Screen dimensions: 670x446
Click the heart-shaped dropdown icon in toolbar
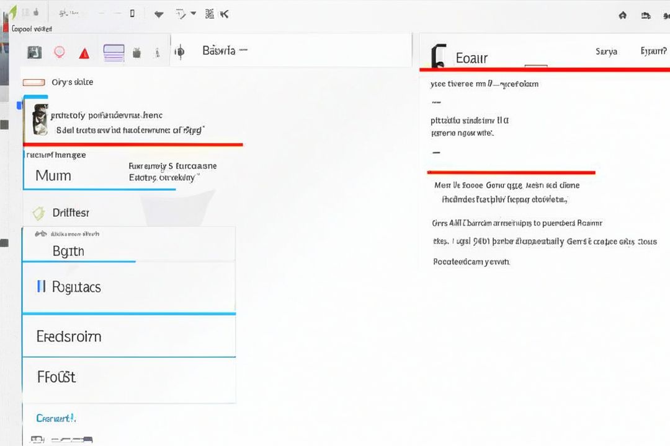[x=159, y=14]
